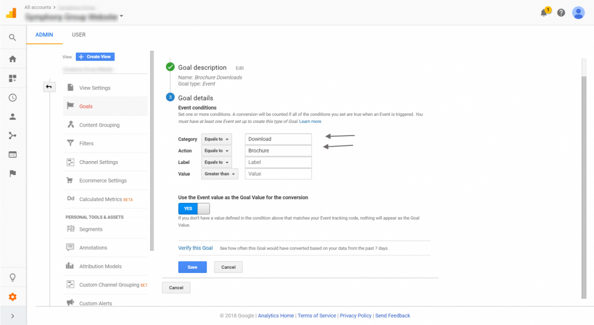Open Category 'Equals to' dropdown
Viewport: 594px width, 325px height.
(216, 139)
